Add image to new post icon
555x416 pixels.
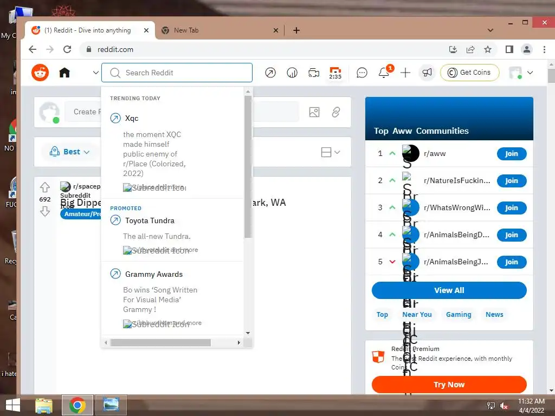tap(314, 112)
